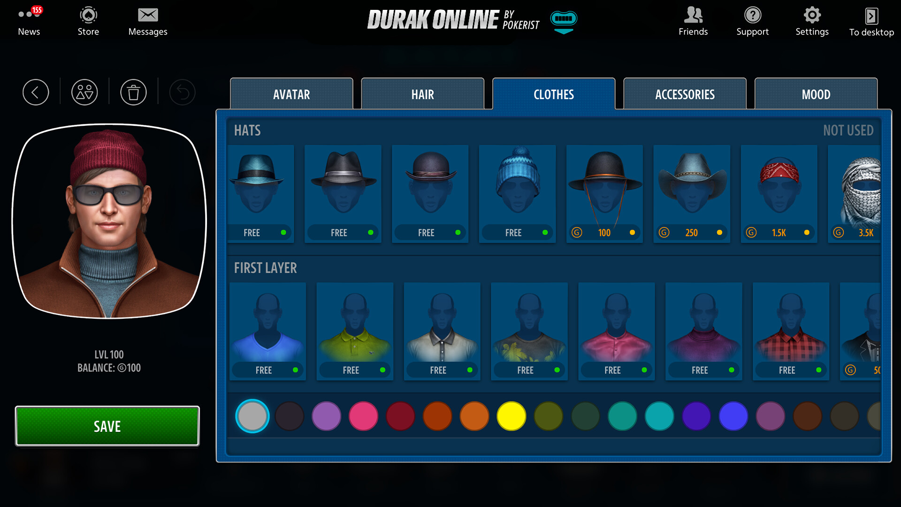Click the undo arrow icon
This screenshot has width=901, height=507.
182,92
